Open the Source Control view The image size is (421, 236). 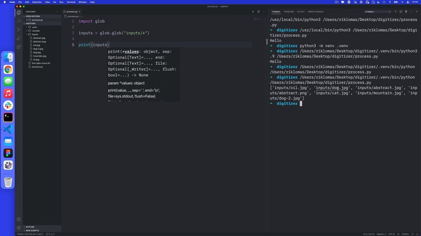[x=19, y=30]
